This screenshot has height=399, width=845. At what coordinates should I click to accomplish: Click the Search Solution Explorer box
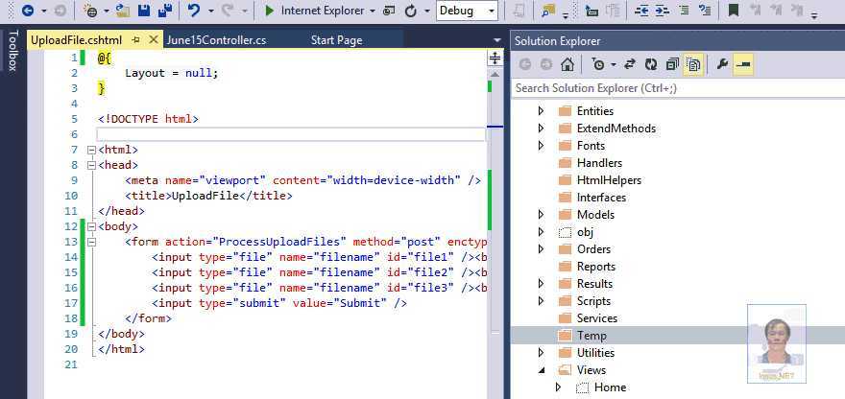point(678,88)
